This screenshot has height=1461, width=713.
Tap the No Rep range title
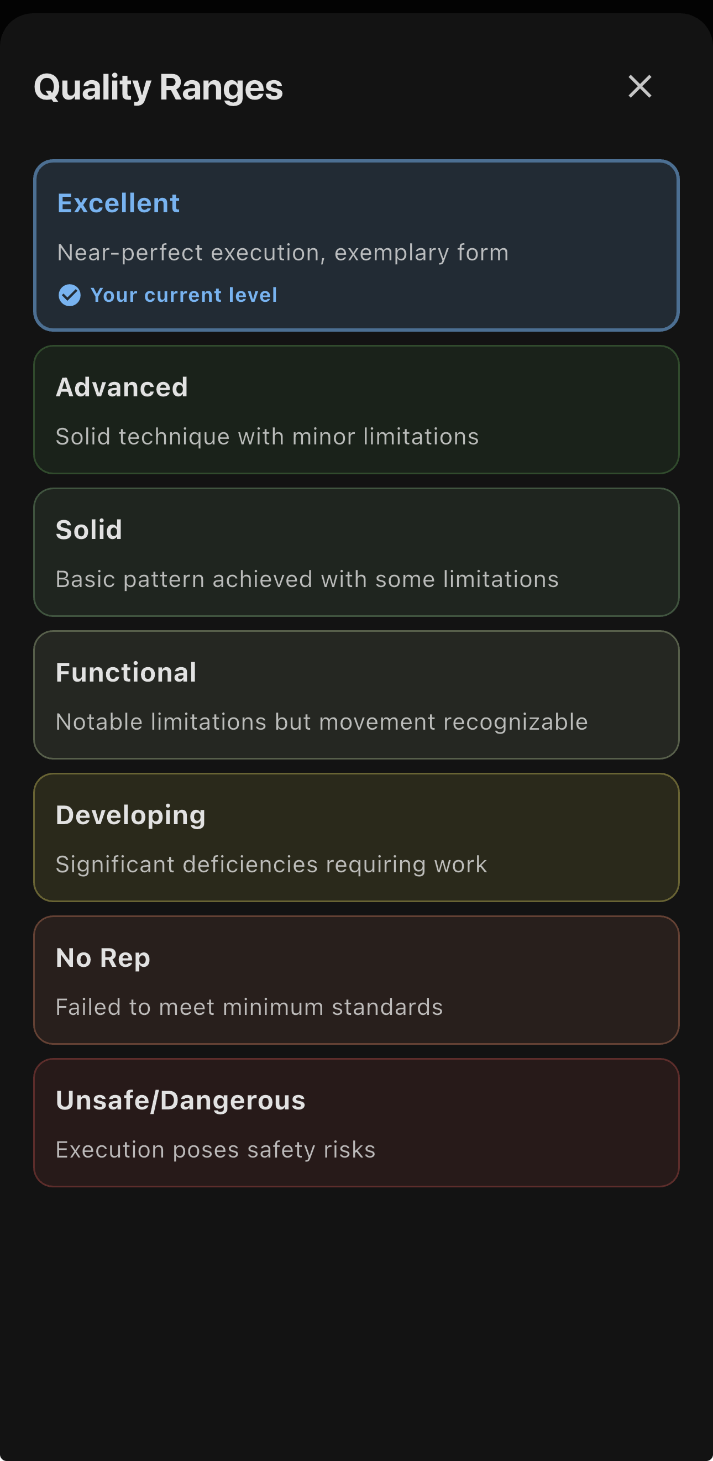click(103, 958)
